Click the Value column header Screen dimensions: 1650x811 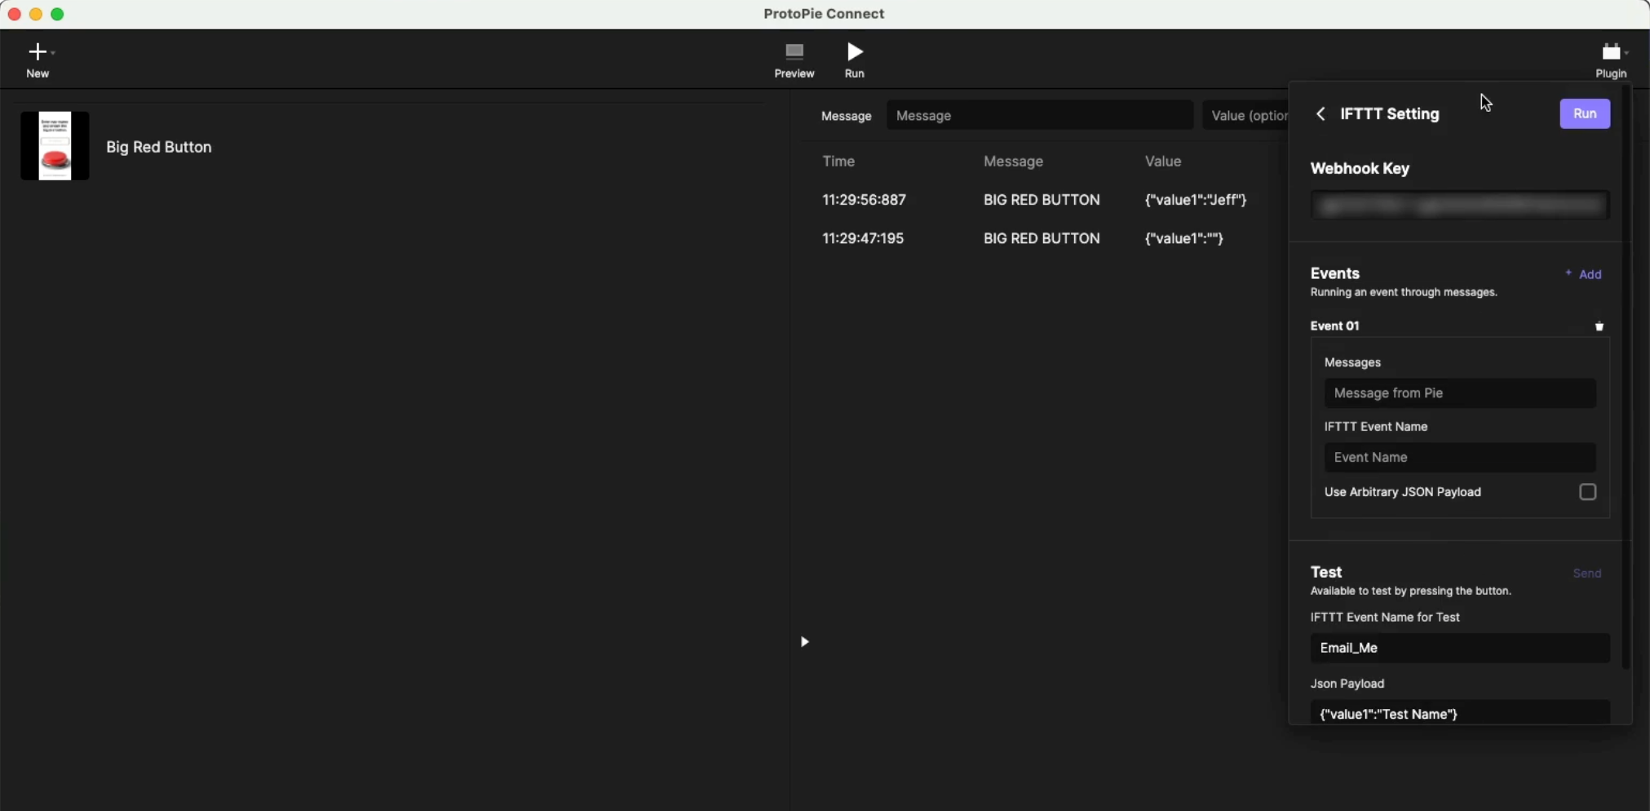tap(1163, 162)
